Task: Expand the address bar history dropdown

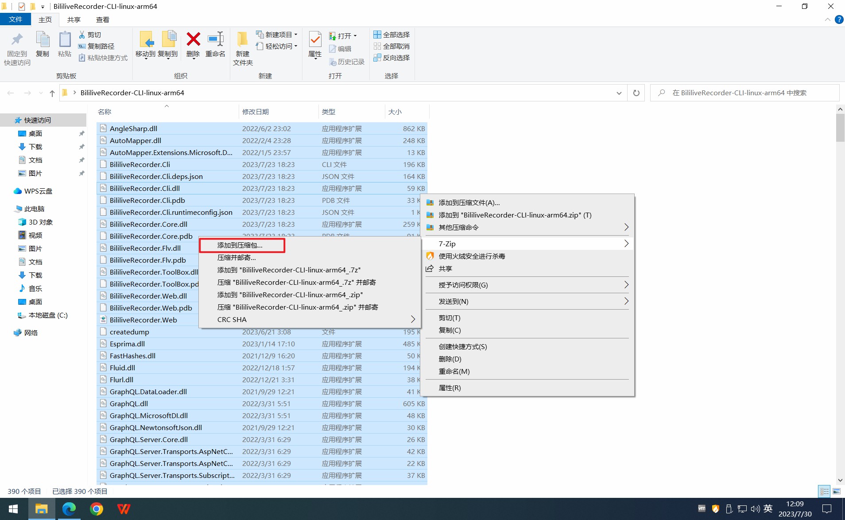Action: (619, 93)
